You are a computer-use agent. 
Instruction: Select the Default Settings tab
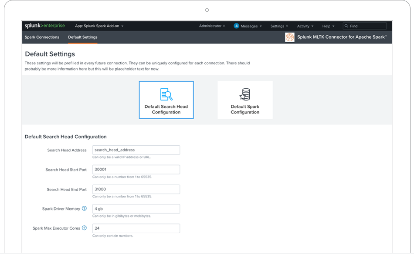pyautogui.click(x=83, y=37)
